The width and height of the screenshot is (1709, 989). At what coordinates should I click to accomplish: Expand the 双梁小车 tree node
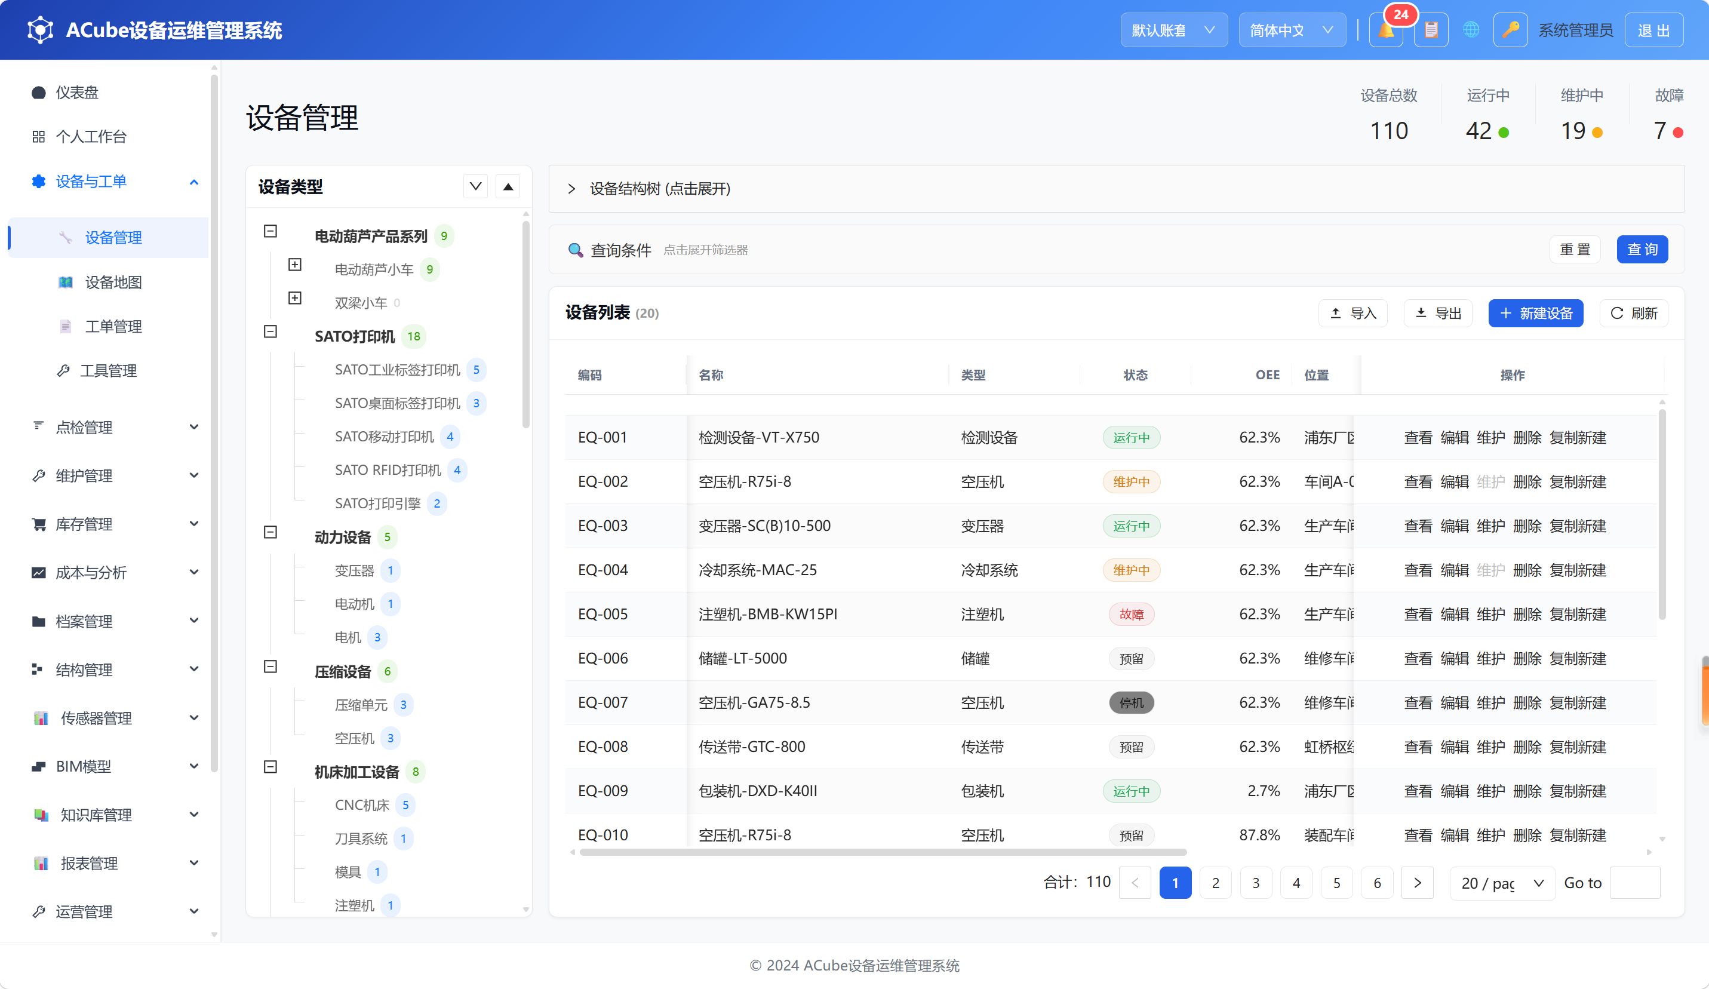(295, 298)
